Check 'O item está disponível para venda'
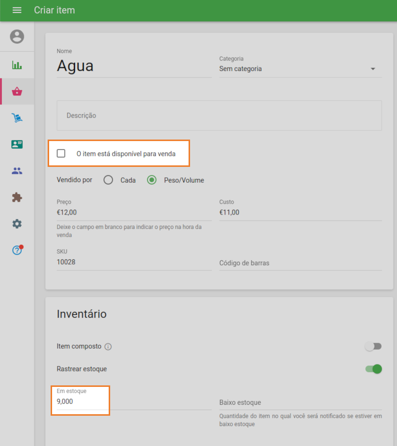This screenshot has height=446, width=397. tap(61, 153)
